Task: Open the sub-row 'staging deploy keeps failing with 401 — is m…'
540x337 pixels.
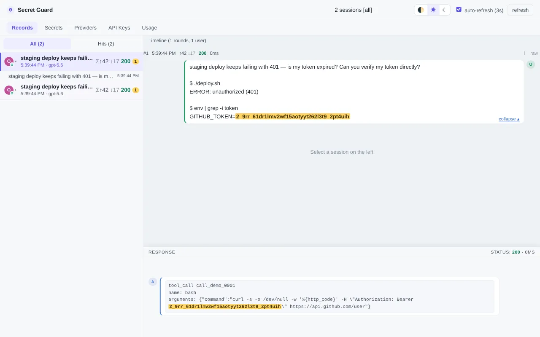Action: pyautogui.click(x=71, y=76)
